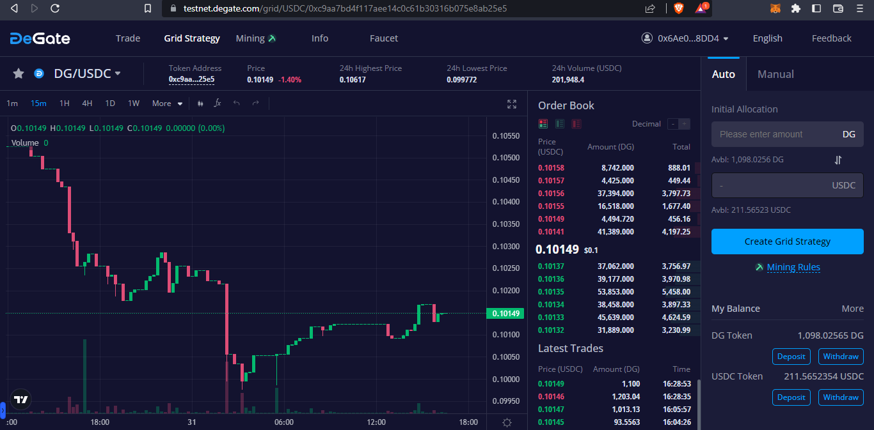
Task: Expand chart to fullscreen
Action: tap(512, 104)
